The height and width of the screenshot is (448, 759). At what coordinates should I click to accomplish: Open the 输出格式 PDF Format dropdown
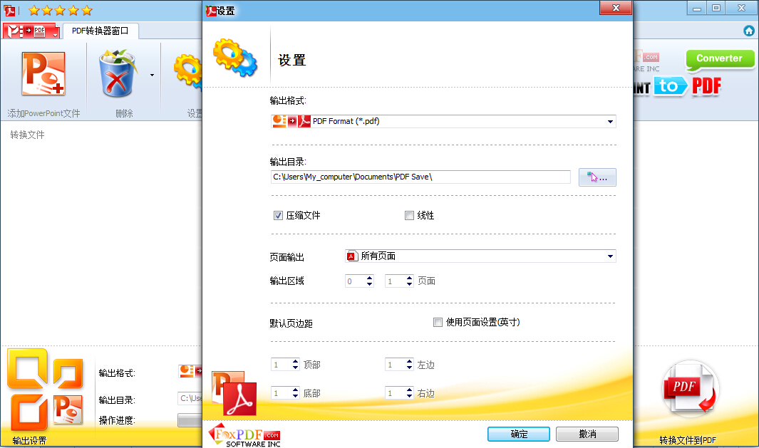coord(609,121)
